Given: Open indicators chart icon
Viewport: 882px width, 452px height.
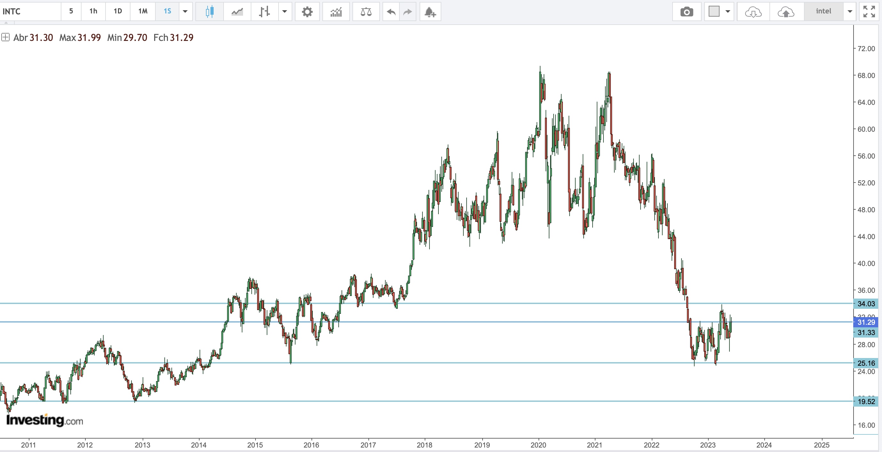Looking at the screenshot, I should click(336, 12).
